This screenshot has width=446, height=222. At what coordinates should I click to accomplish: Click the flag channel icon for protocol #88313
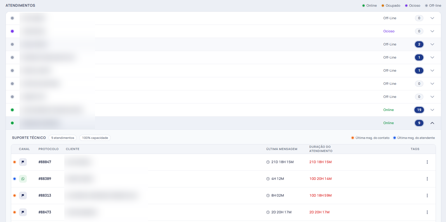tap(23, 196)
